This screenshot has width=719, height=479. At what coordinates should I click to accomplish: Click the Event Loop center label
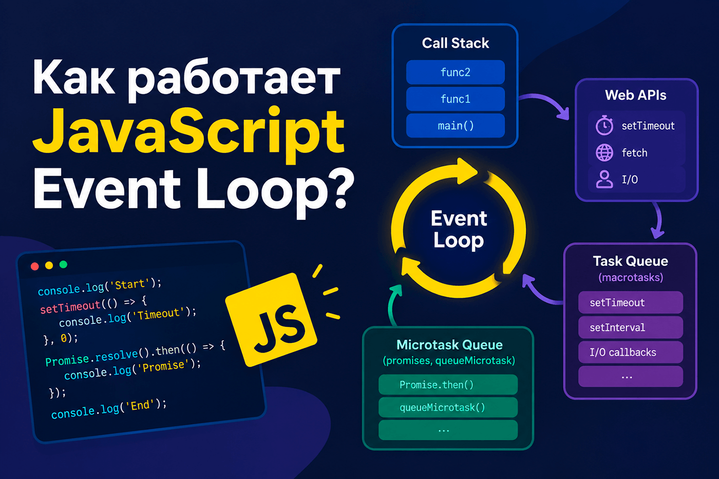pyautogui.click(x=459, y=229)
